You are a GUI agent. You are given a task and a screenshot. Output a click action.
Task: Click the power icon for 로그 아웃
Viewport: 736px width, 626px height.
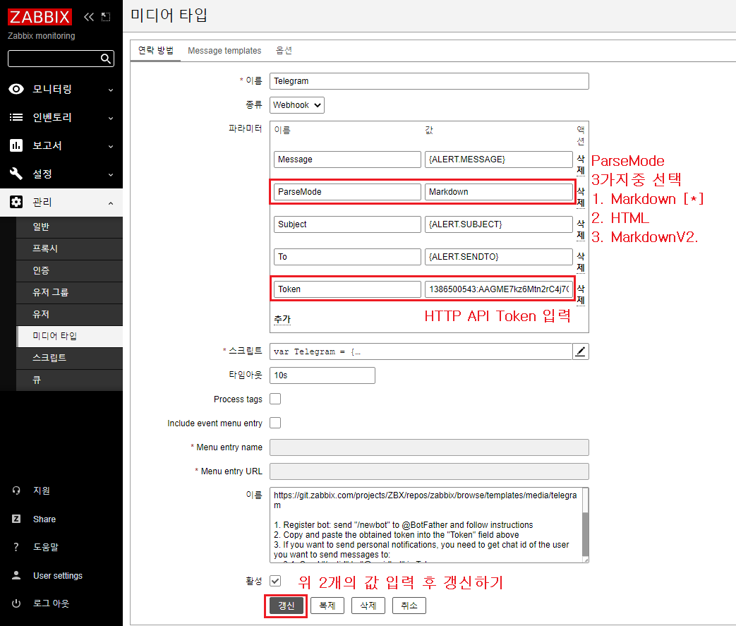16,603
